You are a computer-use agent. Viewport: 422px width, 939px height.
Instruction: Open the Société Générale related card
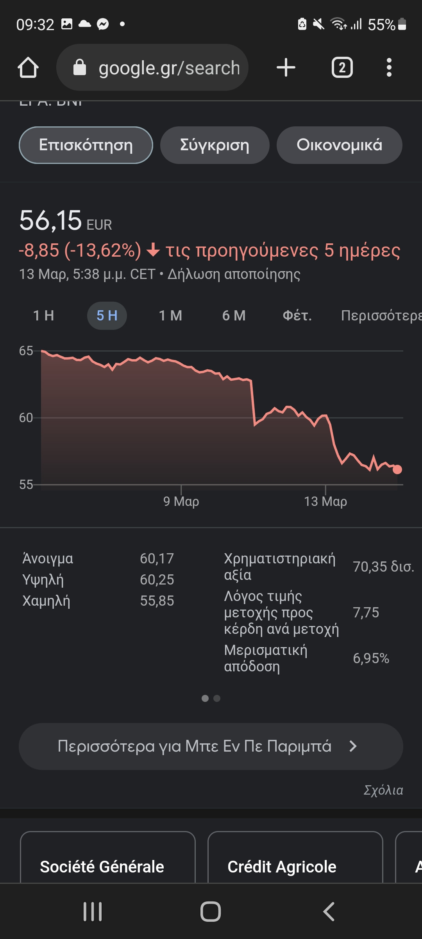(x=107, y=857)
